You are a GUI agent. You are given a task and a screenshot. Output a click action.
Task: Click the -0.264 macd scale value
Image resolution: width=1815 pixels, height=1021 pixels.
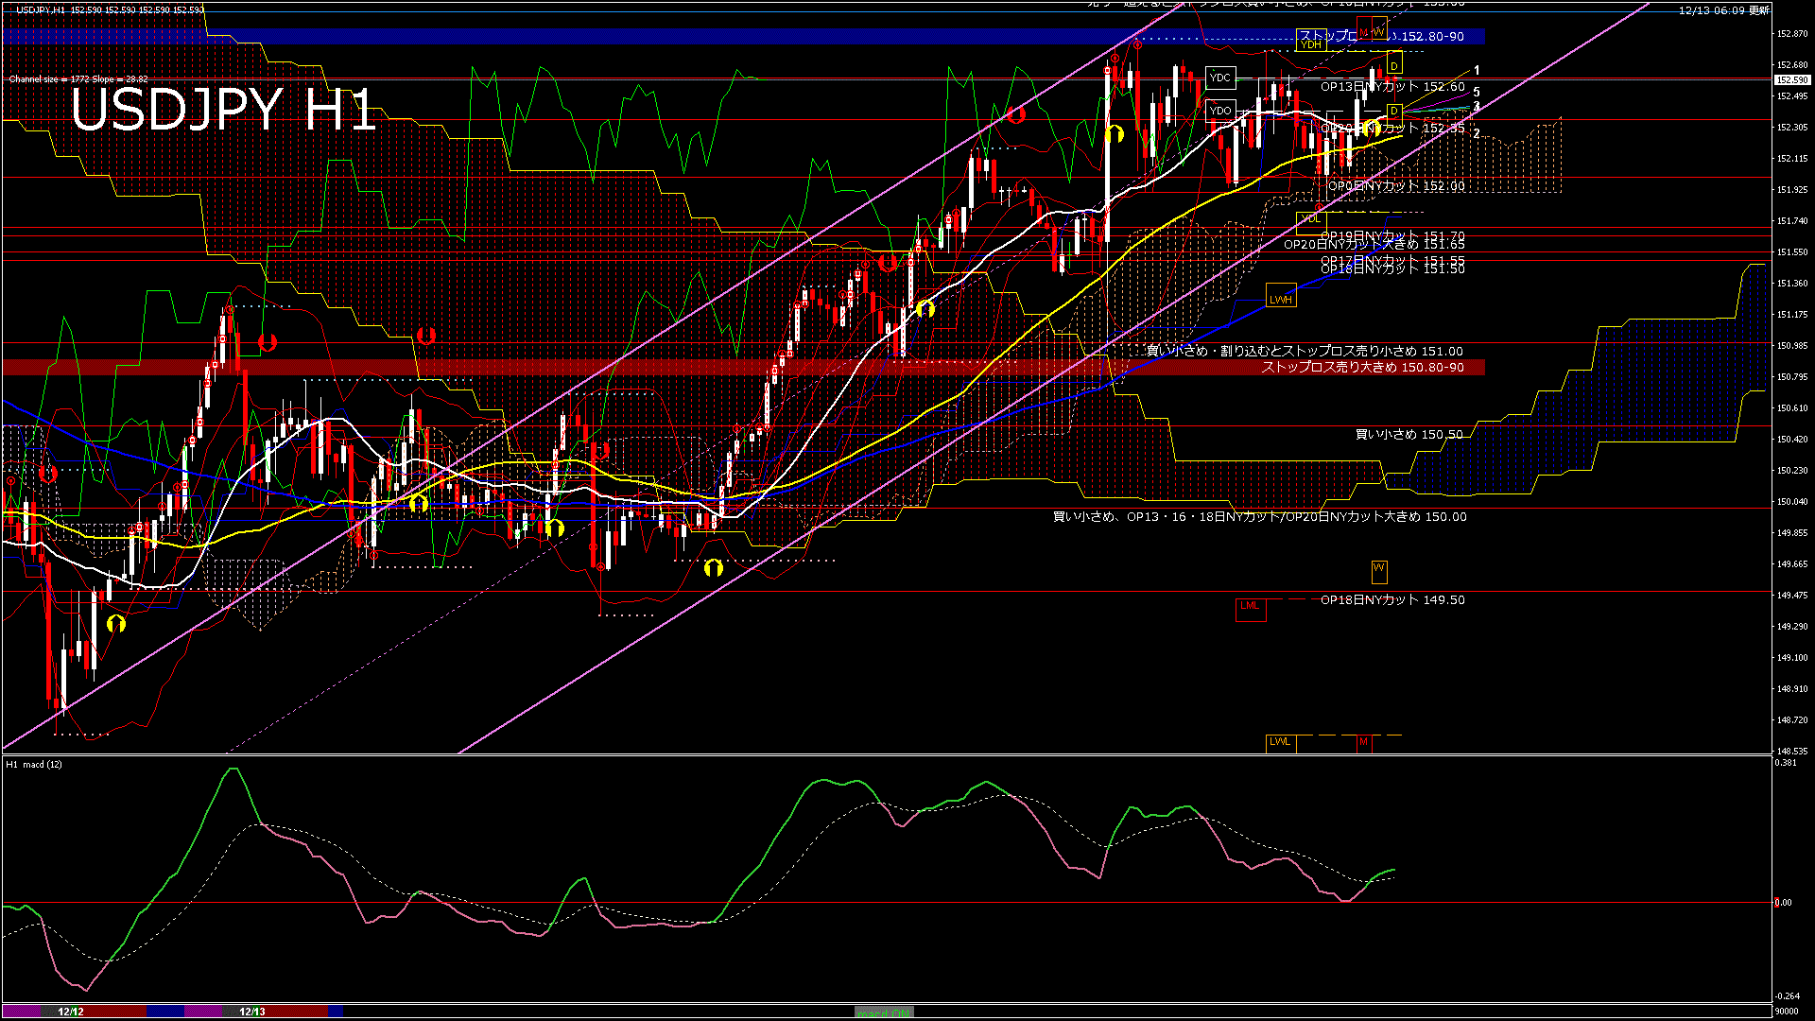1787,996
